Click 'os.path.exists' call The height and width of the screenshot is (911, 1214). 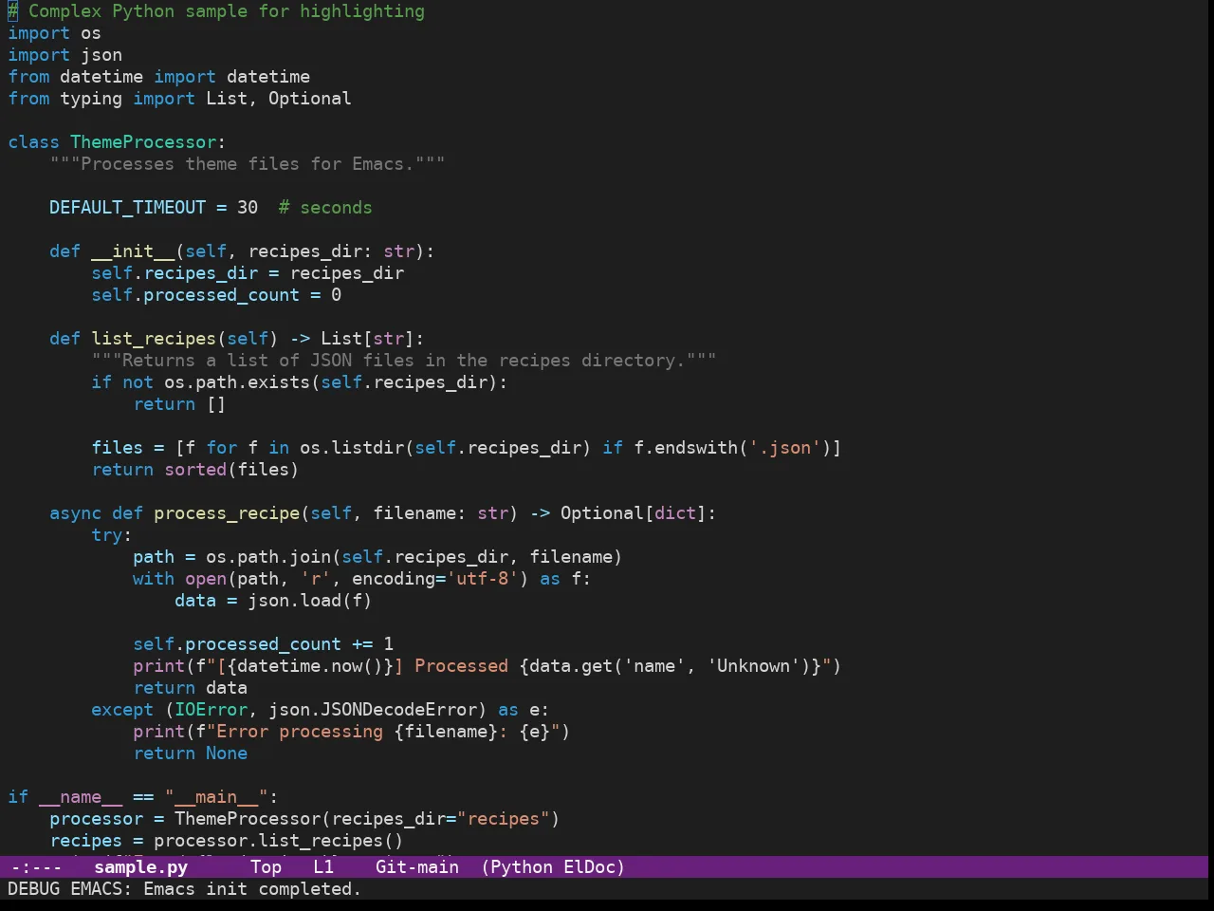(237, 382)
